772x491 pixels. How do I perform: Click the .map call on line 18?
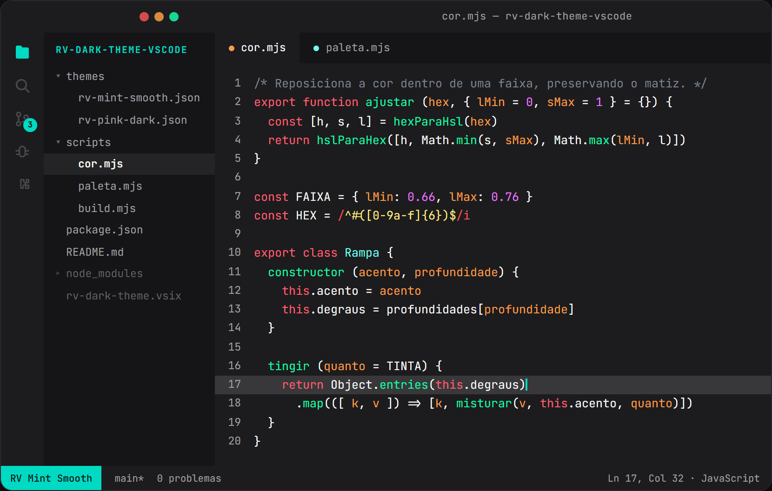(x=310, y=404)
